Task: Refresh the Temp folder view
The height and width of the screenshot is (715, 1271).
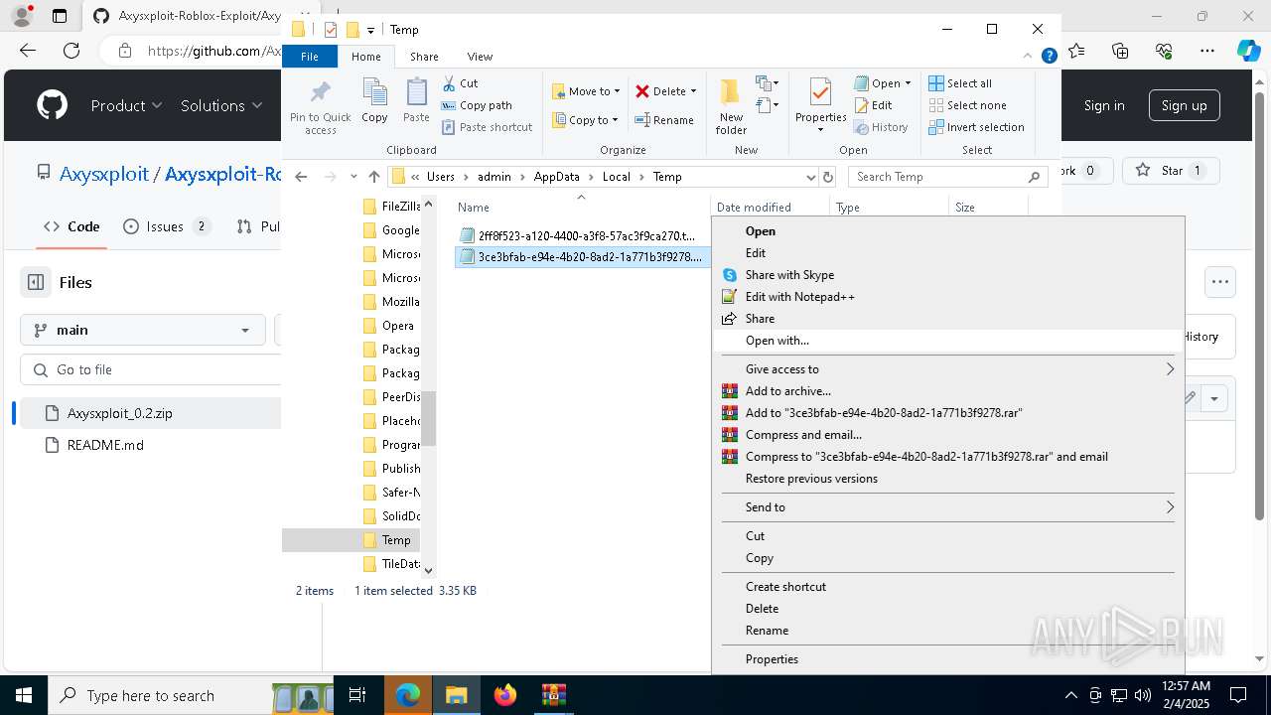Action: point(828,177)
